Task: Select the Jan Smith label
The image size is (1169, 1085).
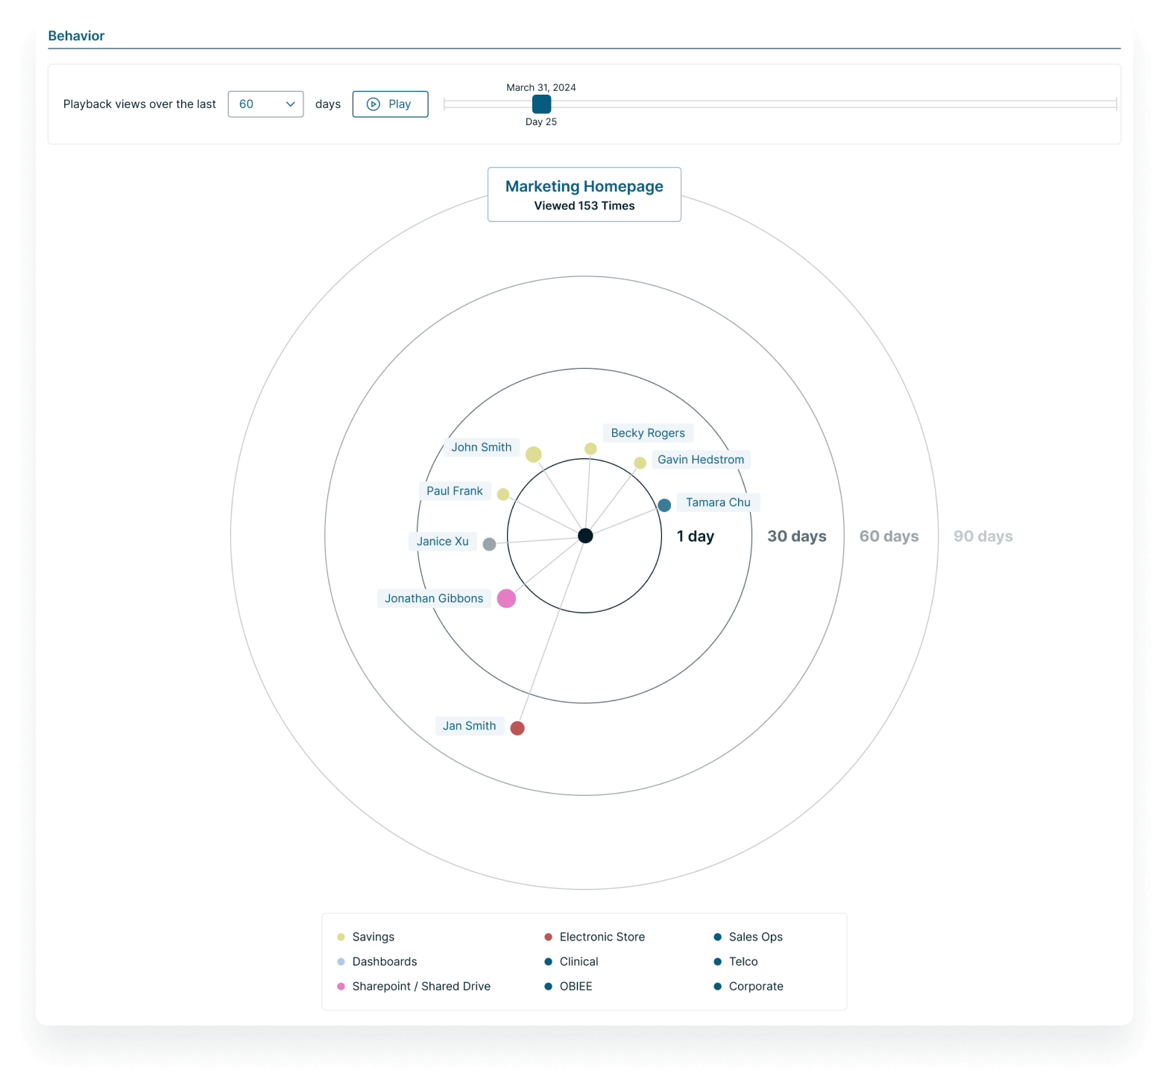Action: [470, 726]
